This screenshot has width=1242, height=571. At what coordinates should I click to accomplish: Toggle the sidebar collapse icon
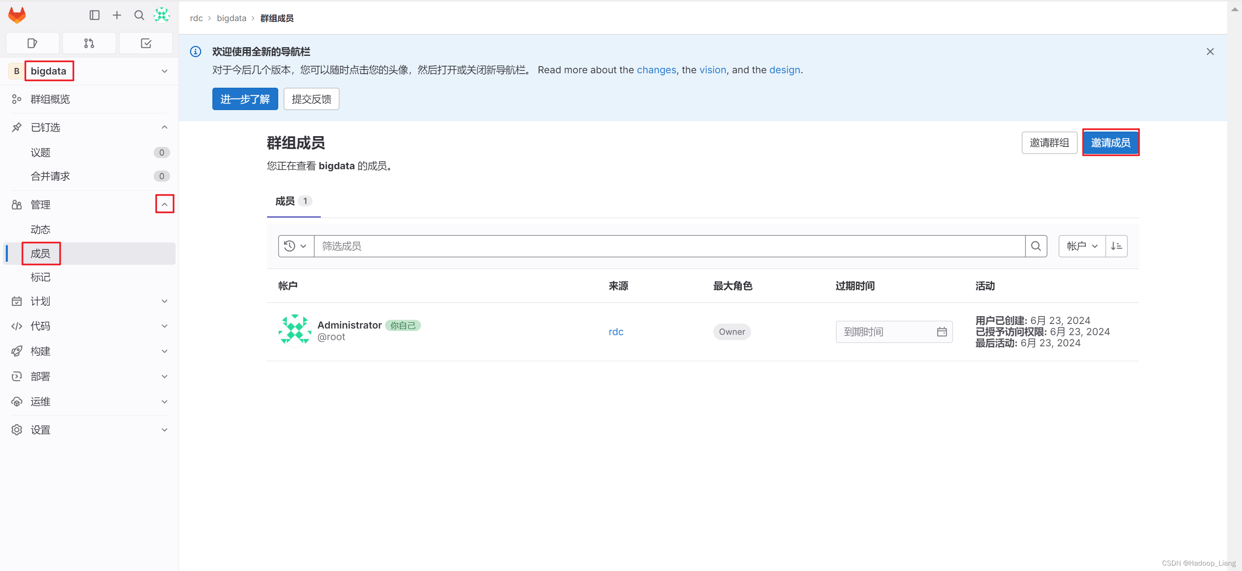[x=94, y=15]
